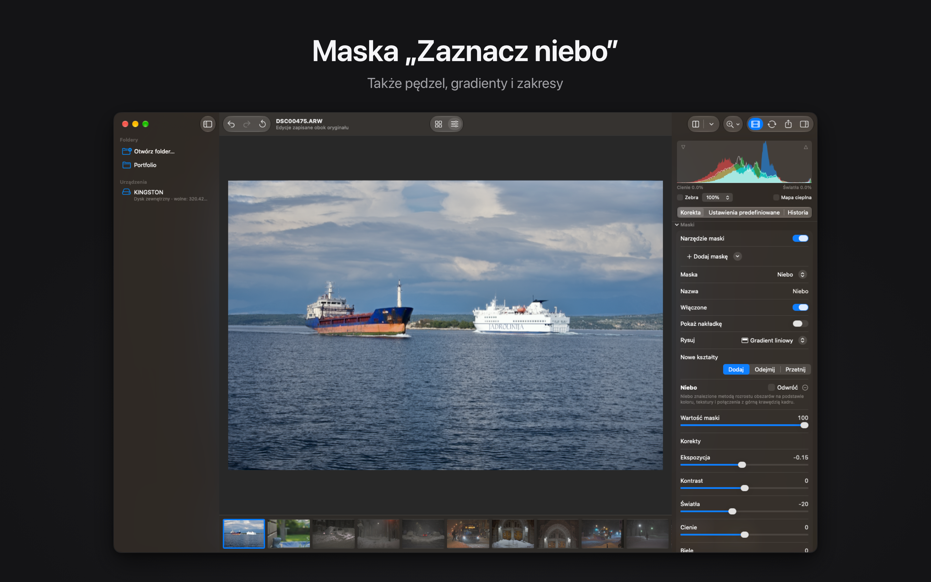This screenshot has width=931, height=582.
Task: Switch to adjustments sliders view icon
Action: pyautogui.click(x=454, y=124)
